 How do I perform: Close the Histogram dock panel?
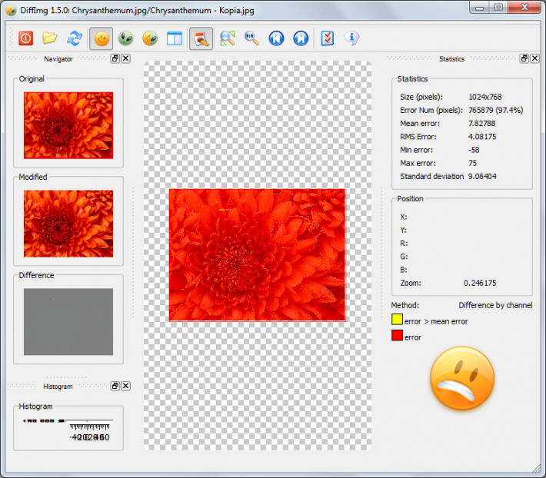coord(125,386)
